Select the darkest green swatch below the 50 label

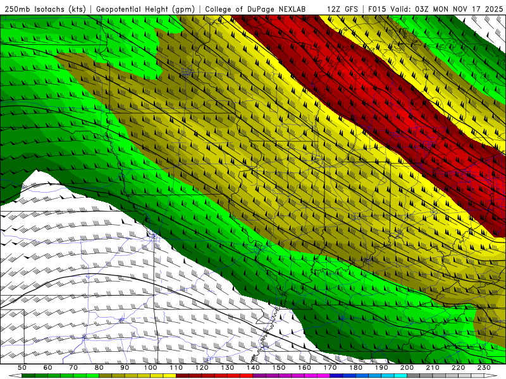click(x=28, y=375)
